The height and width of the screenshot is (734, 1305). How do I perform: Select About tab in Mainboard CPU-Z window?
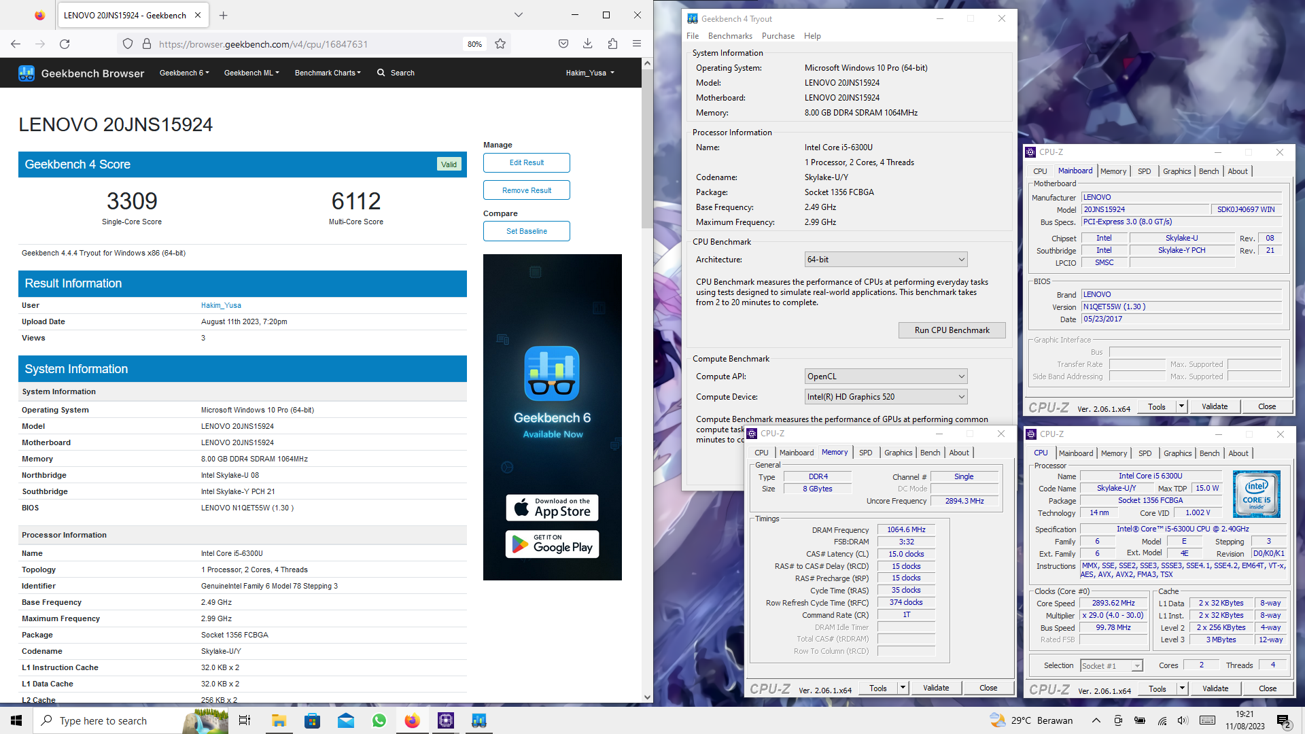[x=1238, y=171]
